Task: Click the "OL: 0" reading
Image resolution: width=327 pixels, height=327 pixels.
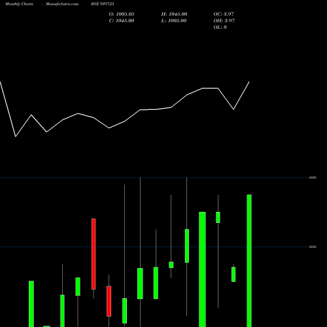Action: pos(220,27)
